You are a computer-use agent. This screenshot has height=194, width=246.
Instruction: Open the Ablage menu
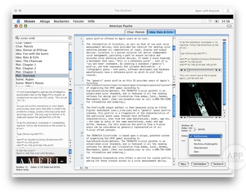pyautogui.click(x=44, y=21)
